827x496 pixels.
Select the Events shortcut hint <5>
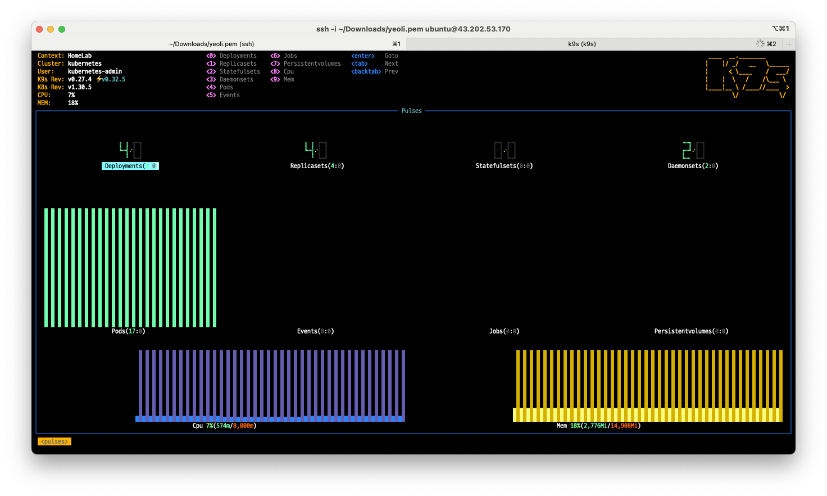click(223, 95)
